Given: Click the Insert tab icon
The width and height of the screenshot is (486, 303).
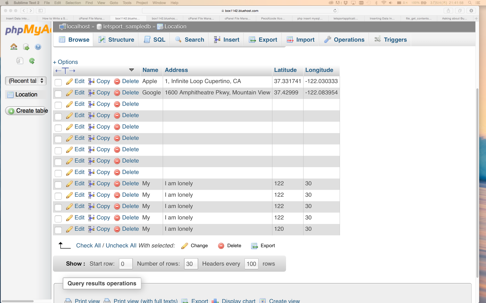Looking at the screenshot, I should [217, 39].
